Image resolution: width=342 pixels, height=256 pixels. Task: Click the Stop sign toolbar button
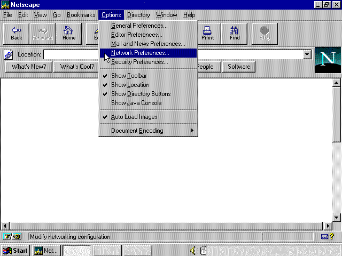tap(265, 34)
